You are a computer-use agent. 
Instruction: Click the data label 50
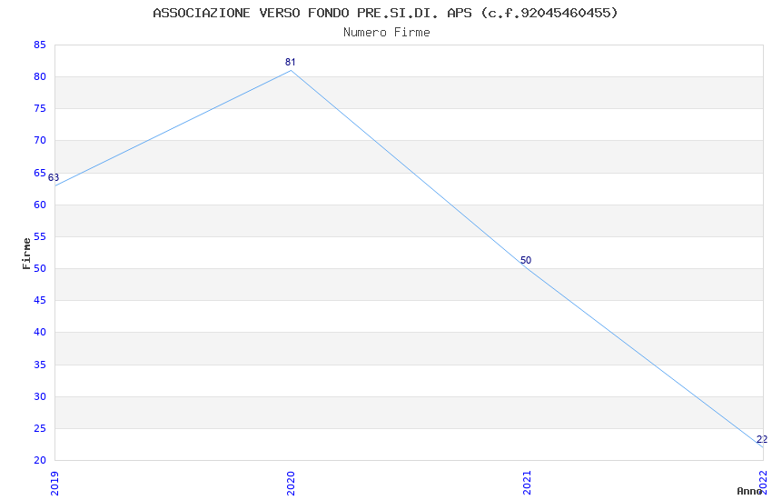(526, 260)
